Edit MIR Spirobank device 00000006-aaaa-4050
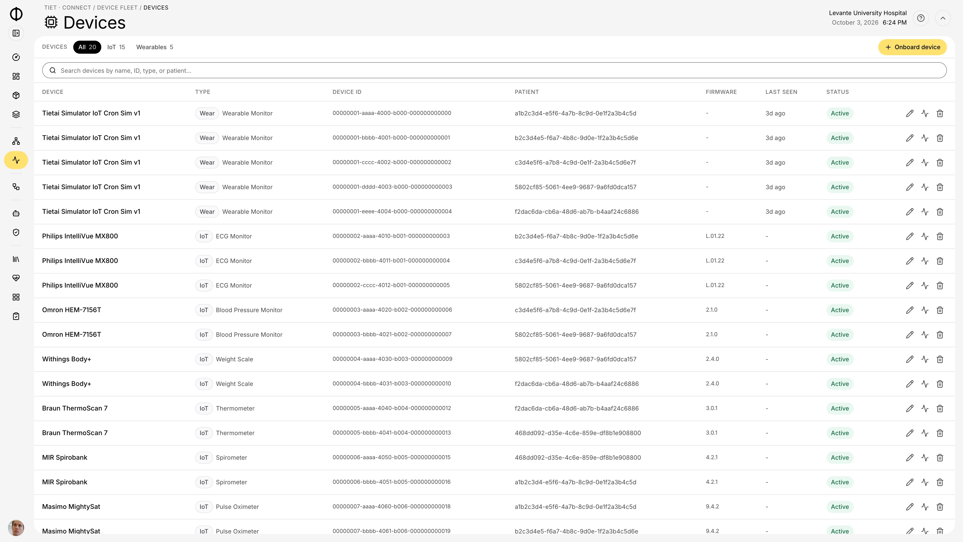Image resolution: width=963 pixels, height=542 pixels. (910, 457)
